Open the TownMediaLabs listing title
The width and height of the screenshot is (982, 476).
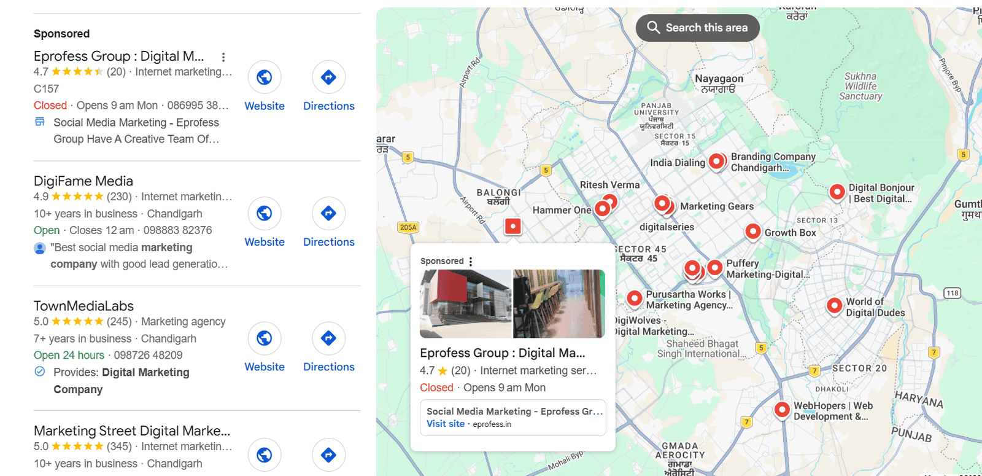click(83, 306)
